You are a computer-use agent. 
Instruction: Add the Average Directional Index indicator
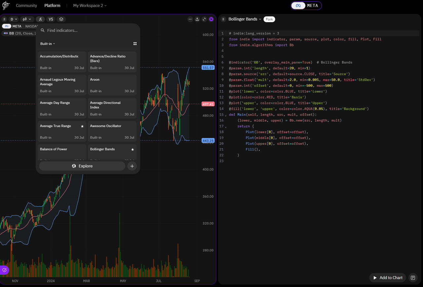(x=112, y=108)
